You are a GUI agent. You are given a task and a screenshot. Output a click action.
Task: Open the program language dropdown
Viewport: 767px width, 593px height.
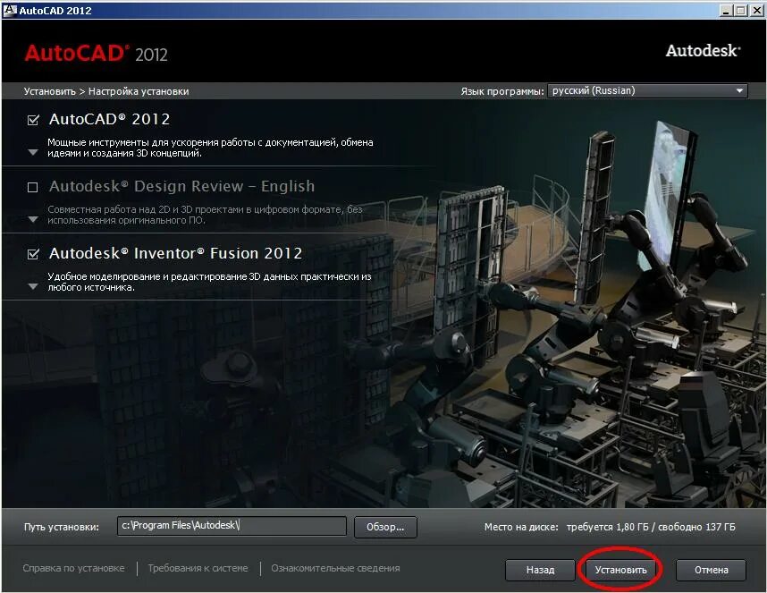click(647, 90)
